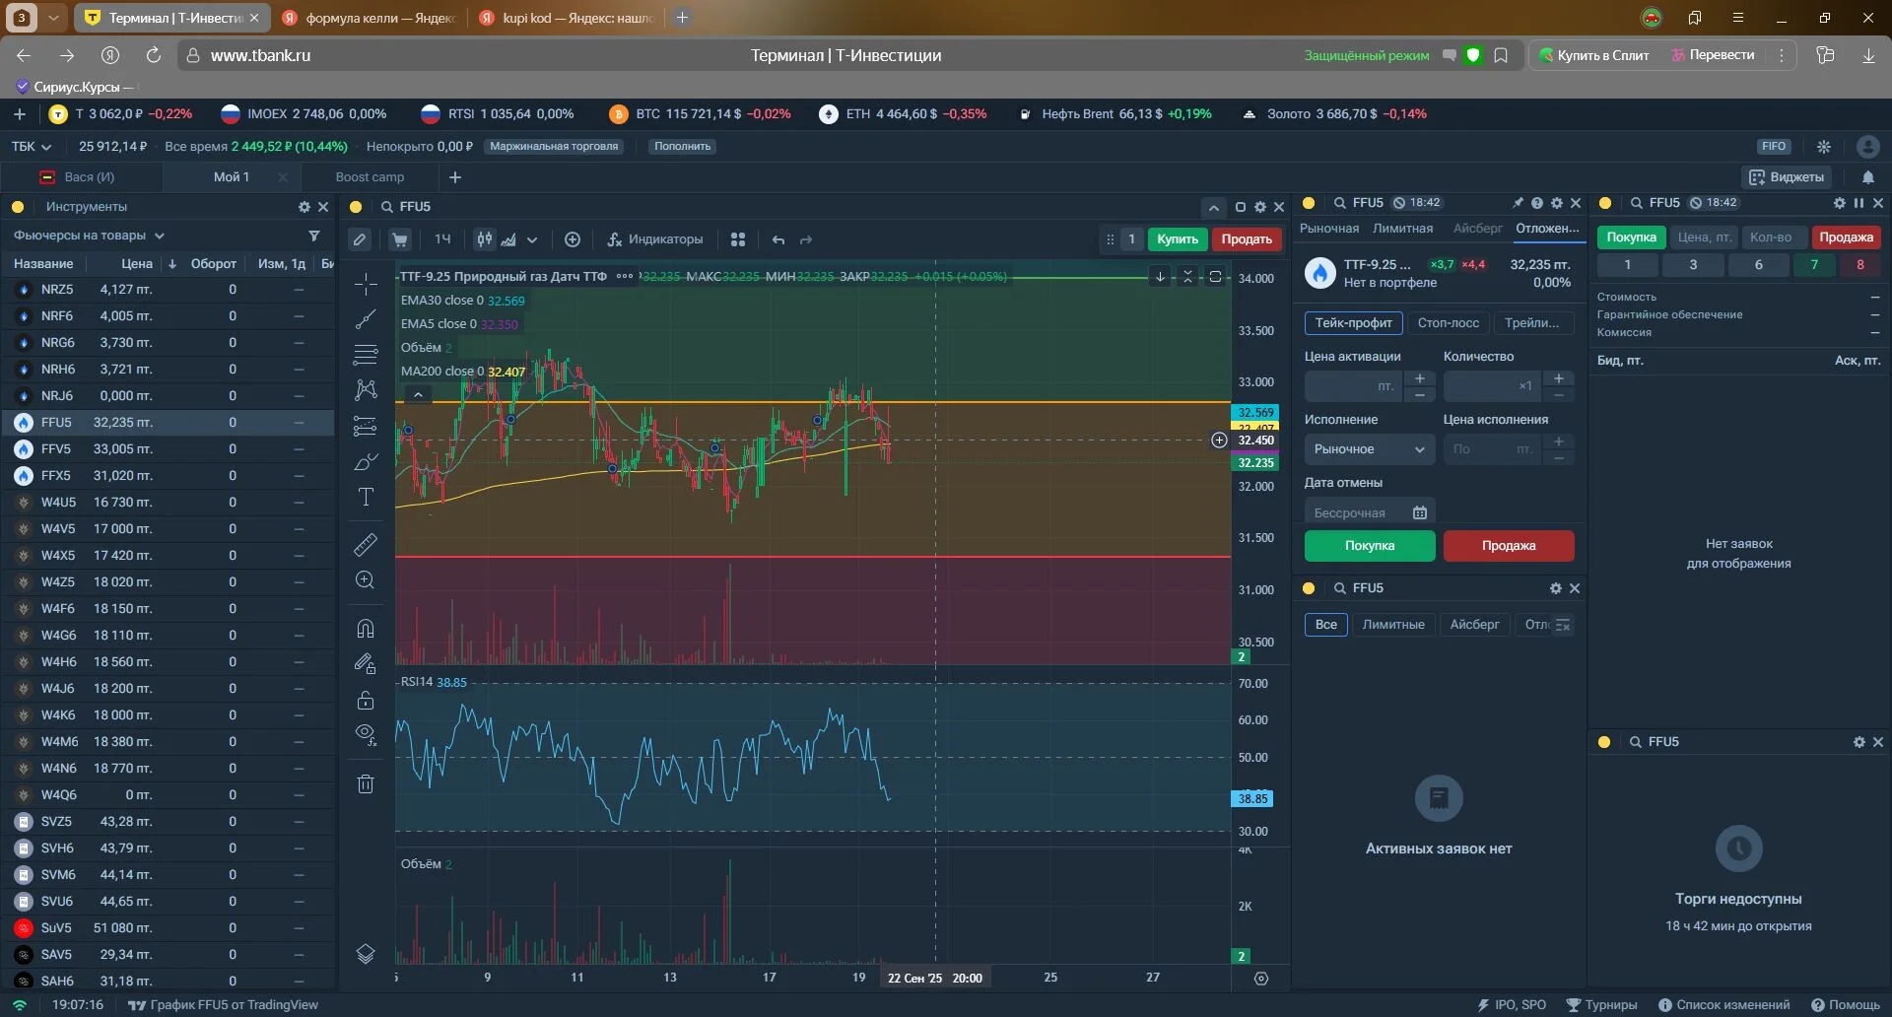1892x1017 pixels.
Task: Choose the Трейлинг order type option
Action: coord(1532,323)
